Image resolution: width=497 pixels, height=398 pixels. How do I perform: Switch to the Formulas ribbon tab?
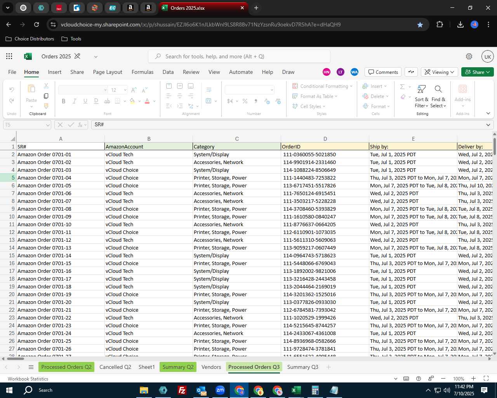pos(142,72)
